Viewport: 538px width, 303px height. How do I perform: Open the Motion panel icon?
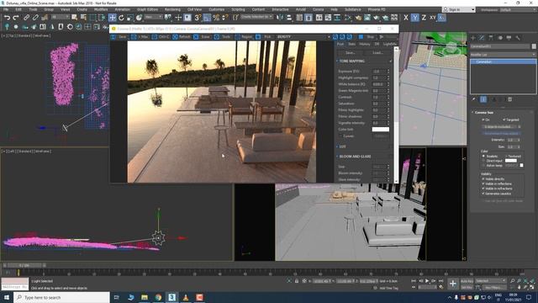(500, 38)
